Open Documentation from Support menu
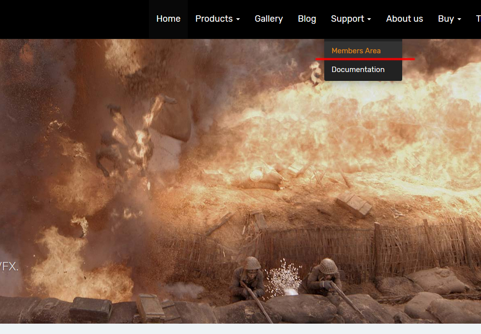The image size is (481, 334). pos(363,70)
